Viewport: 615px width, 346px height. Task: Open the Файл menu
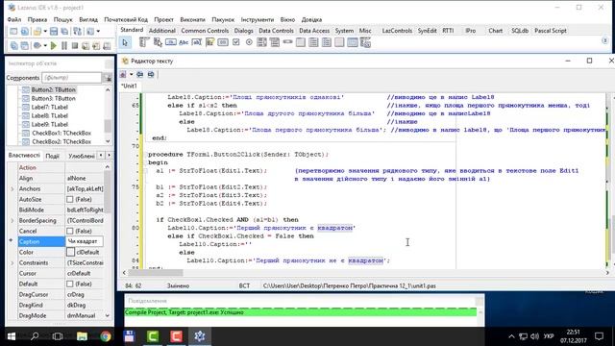pyautogui.click(x=14, y=19)
